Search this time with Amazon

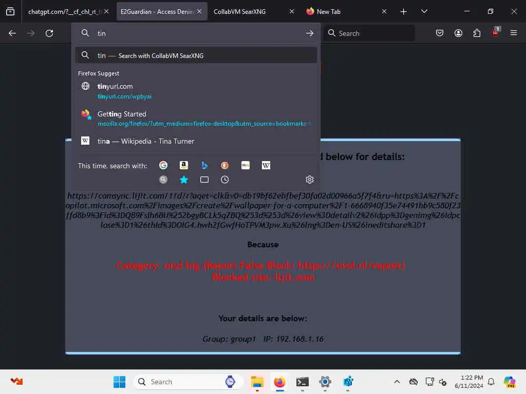pos(184,165)
